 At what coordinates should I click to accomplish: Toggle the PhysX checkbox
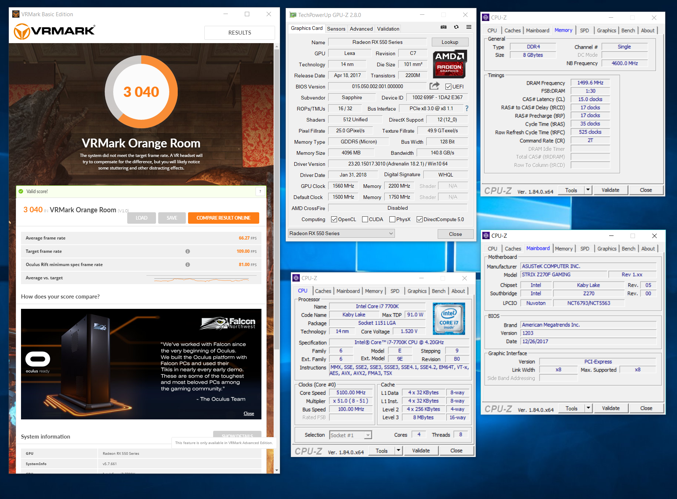(x=392, y=219)
